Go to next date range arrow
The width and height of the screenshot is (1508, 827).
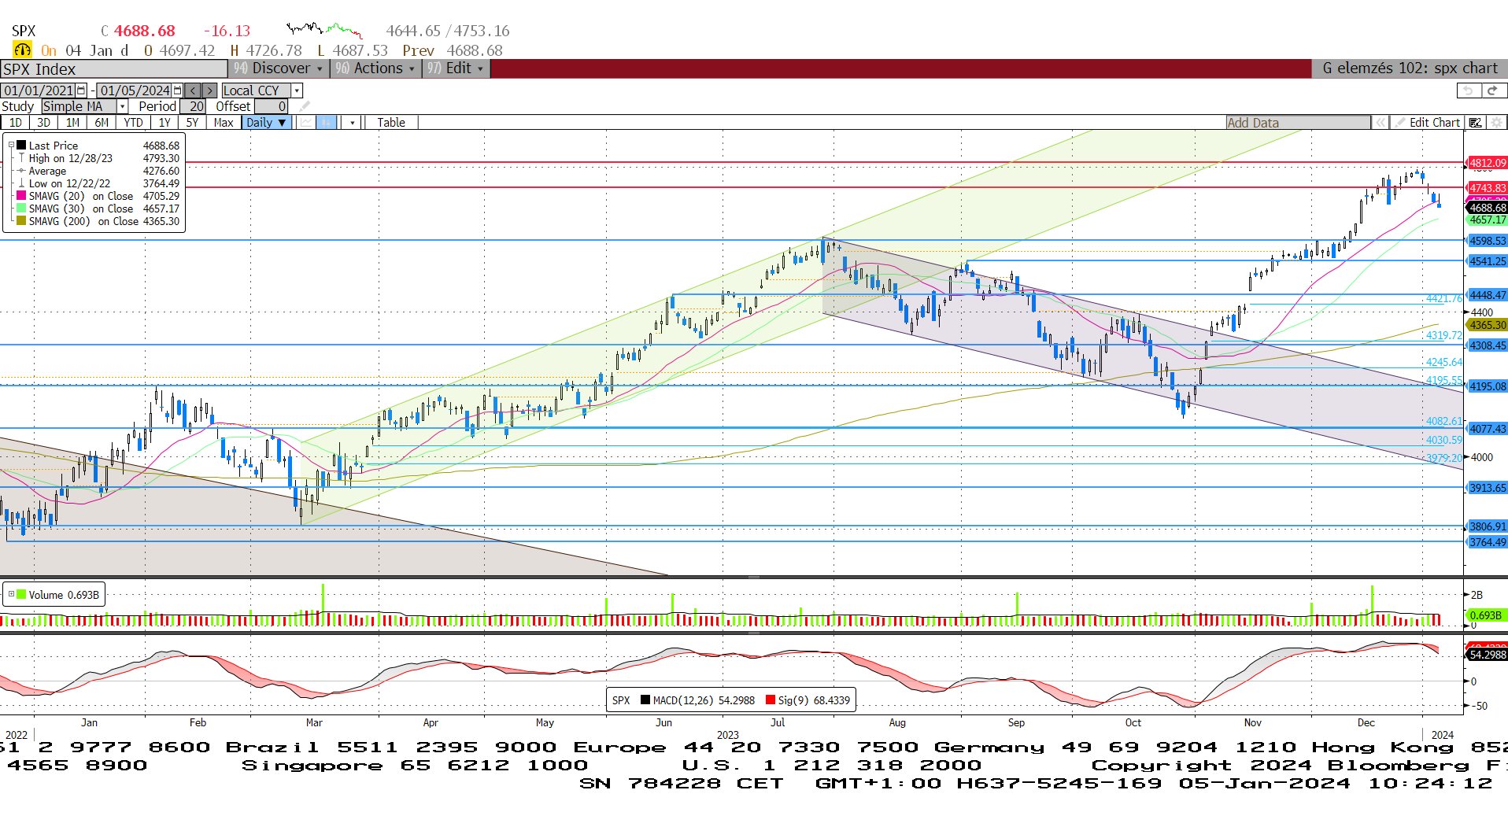coord(209,90)
